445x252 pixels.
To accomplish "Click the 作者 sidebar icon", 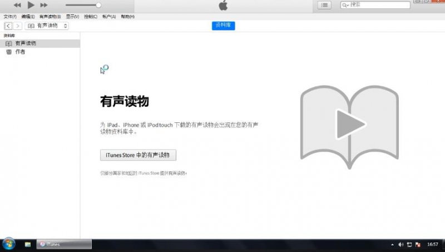I will (9, 52).
